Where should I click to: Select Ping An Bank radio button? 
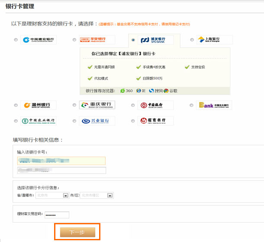pos(74,40)
